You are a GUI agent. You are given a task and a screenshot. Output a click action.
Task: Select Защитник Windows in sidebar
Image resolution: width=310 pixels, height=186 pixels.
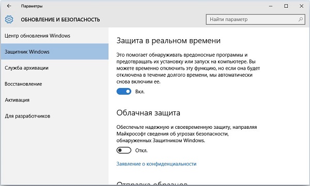point(55,52)
